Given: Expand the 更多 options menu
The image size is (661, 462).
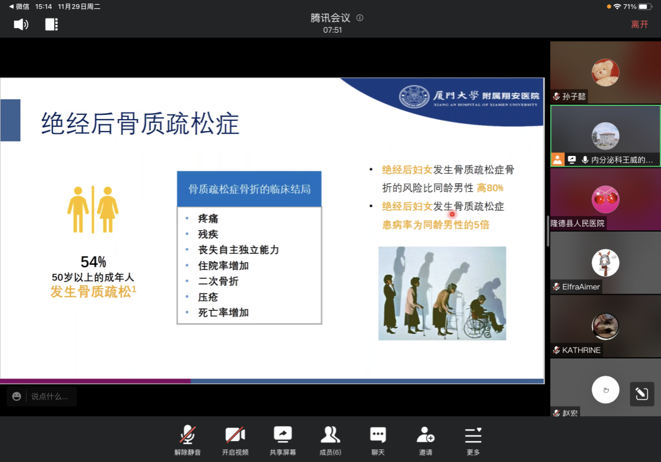Looking at the screenshot, I should point(473,440).
